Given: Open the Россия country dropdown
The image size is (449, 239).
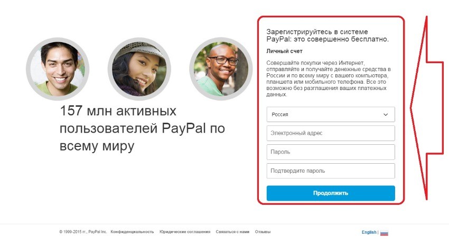Looking at the screenshot, I should [331, 114].
